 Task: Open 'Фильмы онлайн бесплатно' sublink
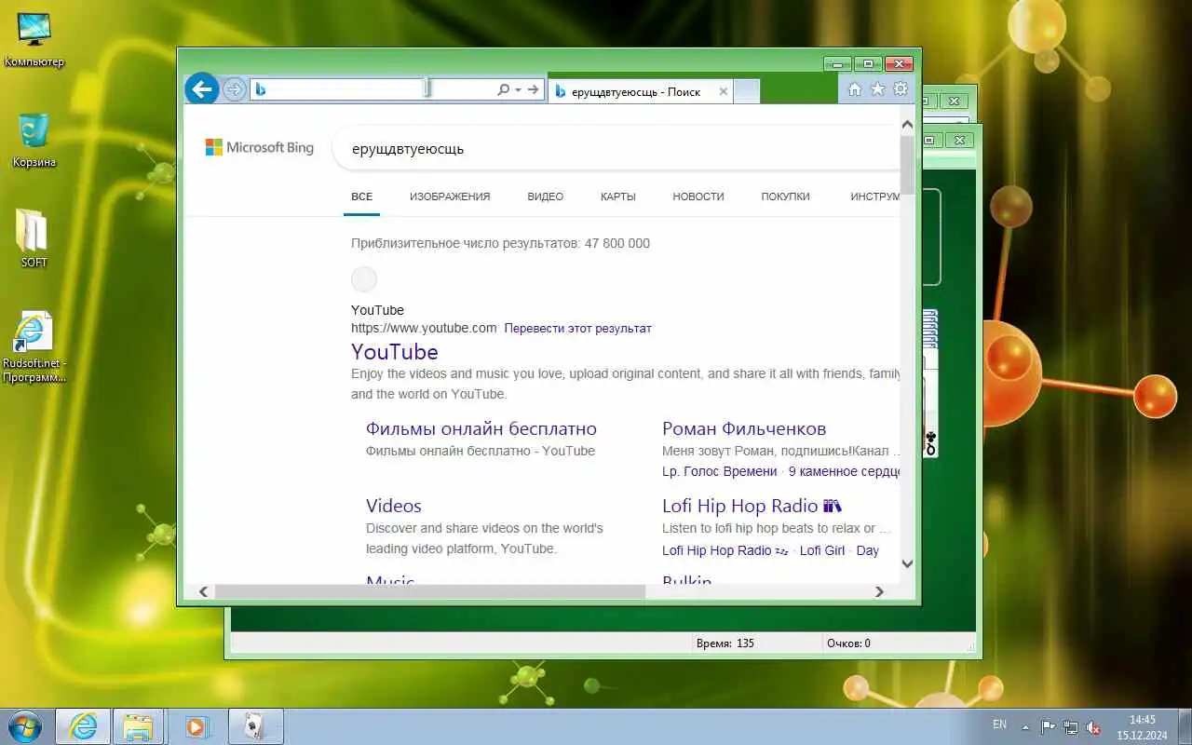[x=481, y=429]
